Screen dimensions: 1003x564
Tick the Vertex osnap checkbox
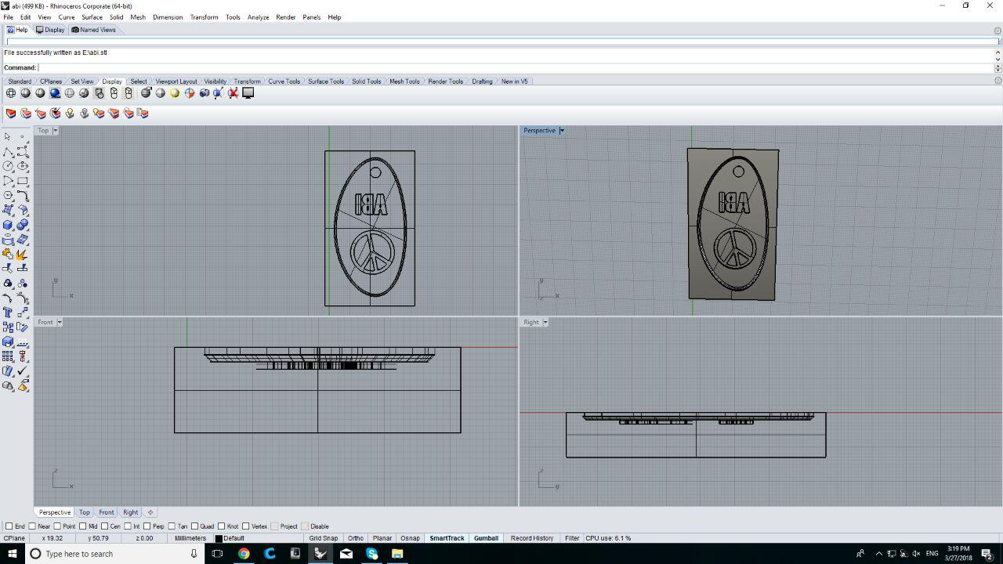(x=245, y=526)
